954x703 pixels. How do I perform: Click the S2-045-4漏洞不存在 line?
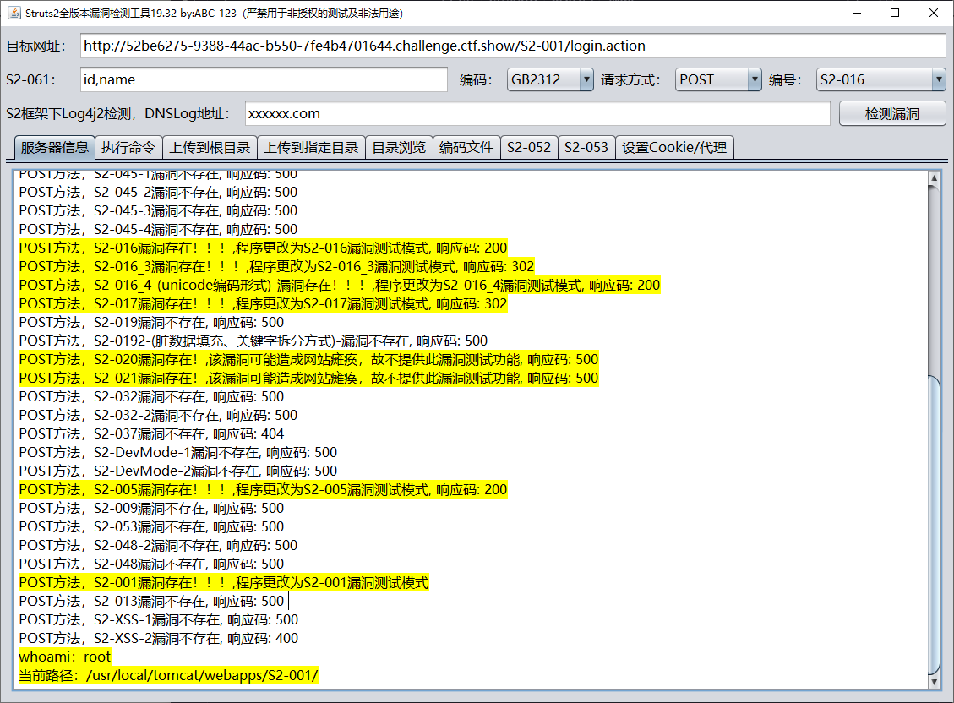158,229
